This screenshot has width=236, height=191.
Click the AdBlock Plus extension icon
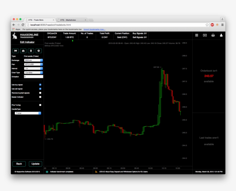coord(212,25)
